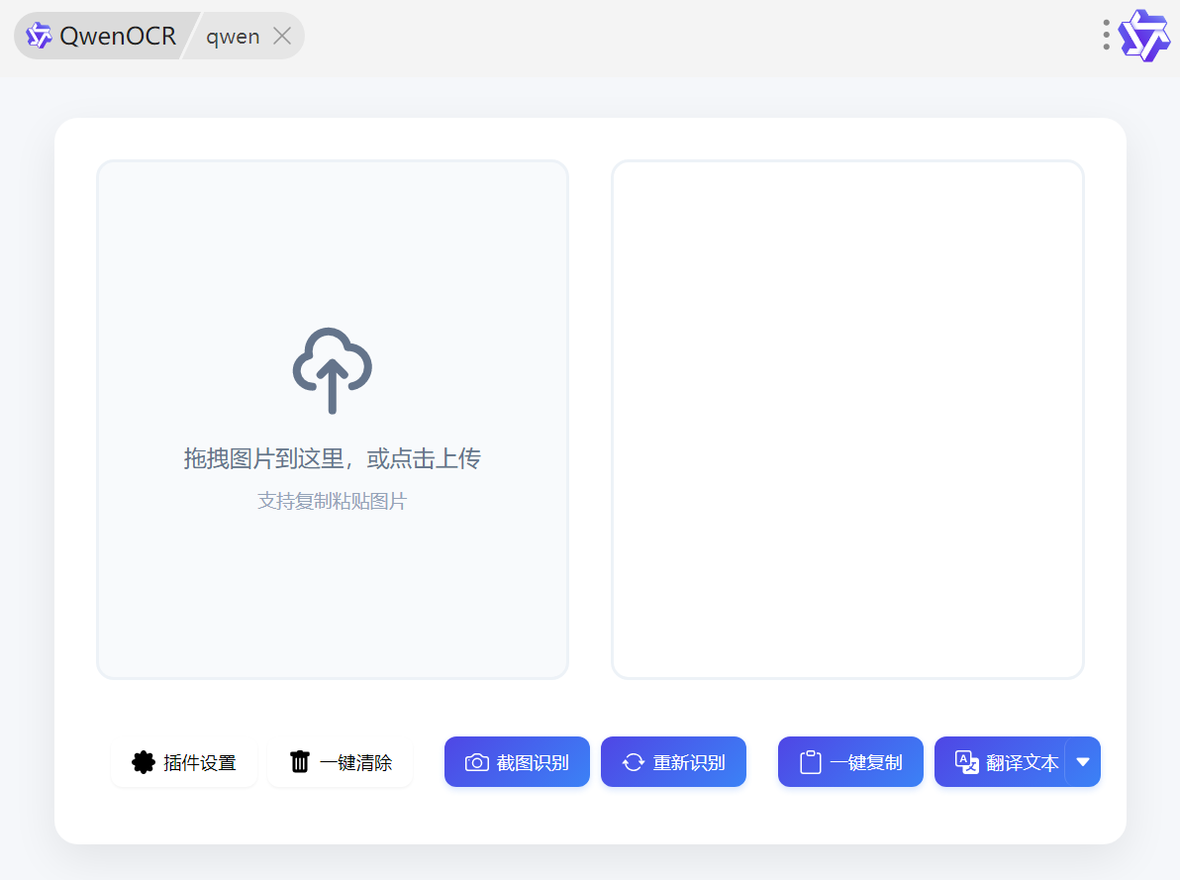This screenshot has height=880, width=1180.
Task: Click the large Qwen logo at top right
Action: (1144, 36)
